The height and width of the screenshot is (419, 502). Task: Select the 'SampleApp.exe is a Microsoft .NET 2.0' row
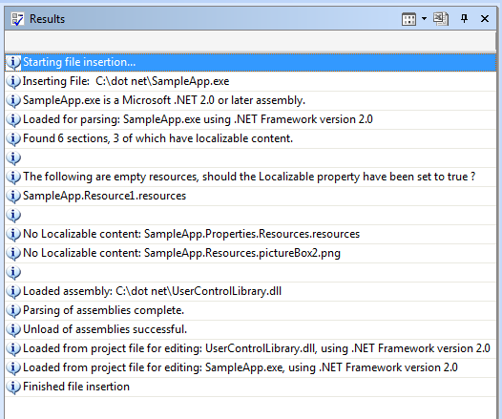click(251, 100)
